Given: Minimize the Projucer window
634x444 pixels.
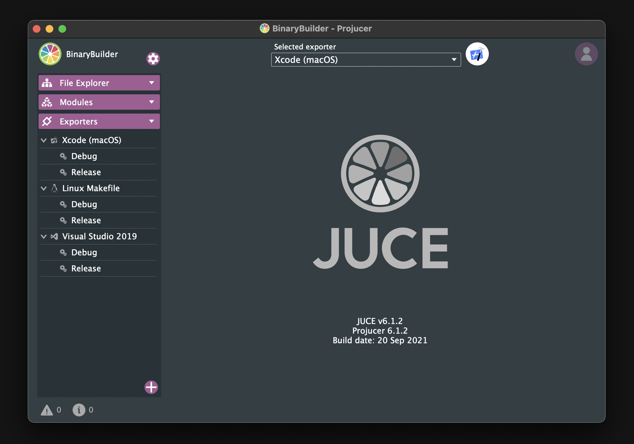Looking at the screenshot, I should click(x=49, y=29).
